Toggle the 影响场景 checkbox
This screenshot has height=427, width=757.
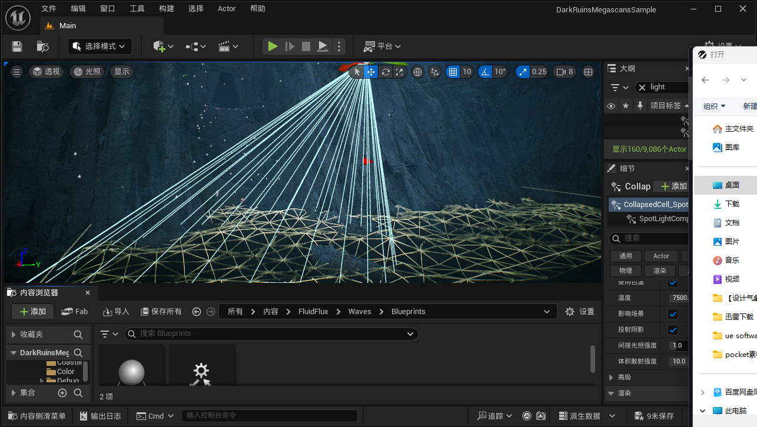click(x=673, y=314)
